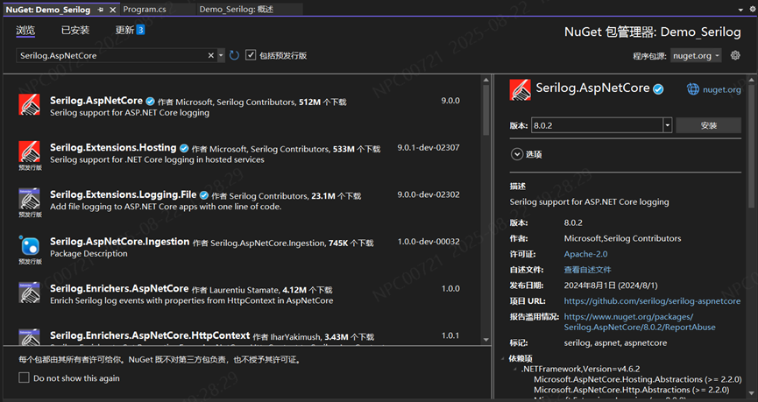Viewport: 758px width, 402px height.
Task: Switch to the Installed tab
Action: coord(75,30)
